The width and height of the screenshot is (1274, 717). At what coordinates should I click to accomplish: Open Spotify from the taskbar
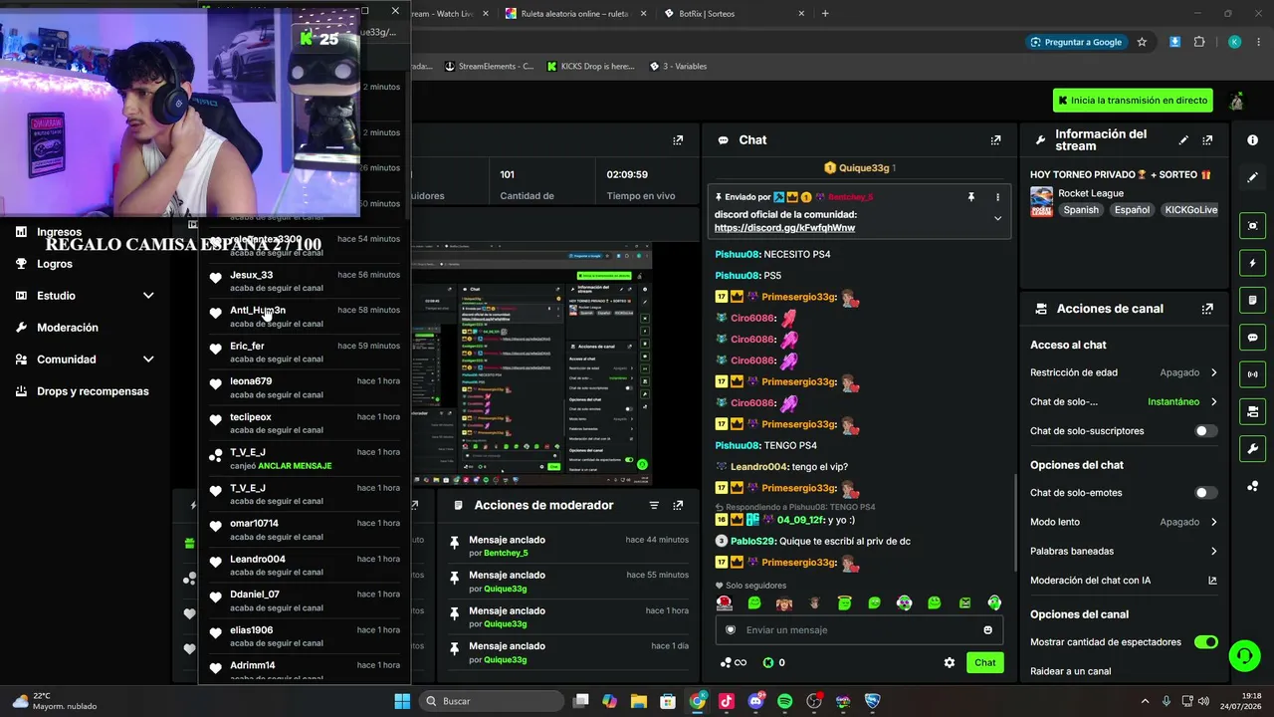pyautogui.click(x=784, y=701)
